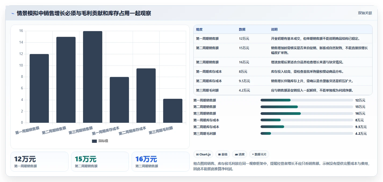
Task: Click the description starting 库存投入较高
Action: click(307, 72)
